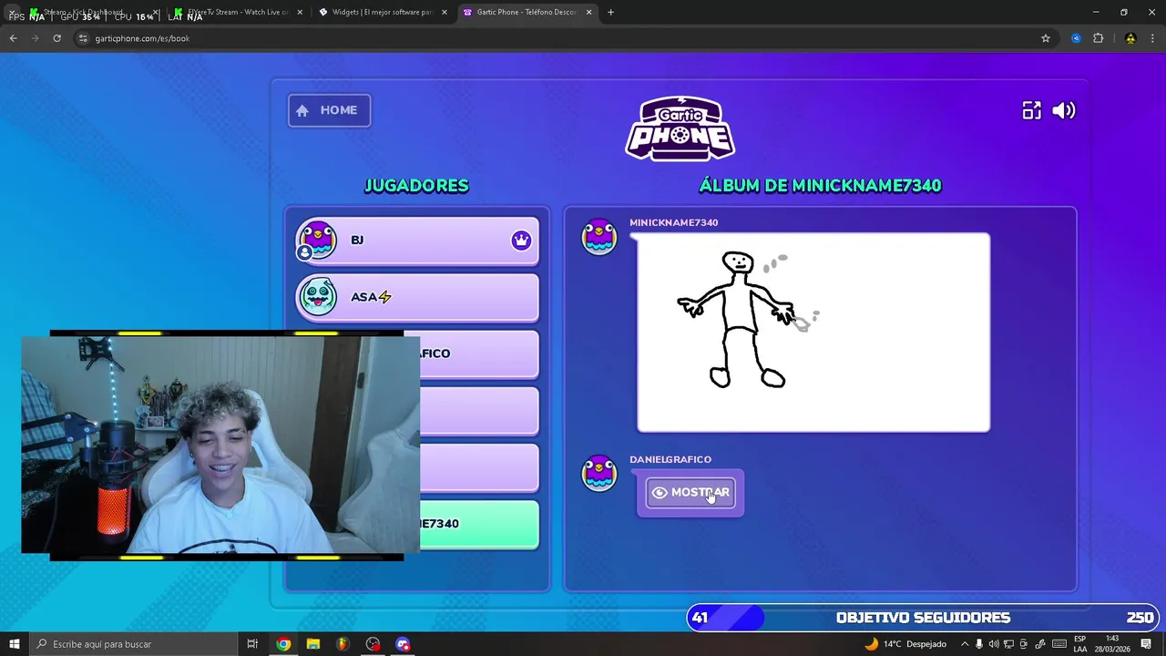Image resolution: width=1166 pixels, height=656 pixels.
Task: Open the OBS icon on the taskbar
Action: coord(373,644)
